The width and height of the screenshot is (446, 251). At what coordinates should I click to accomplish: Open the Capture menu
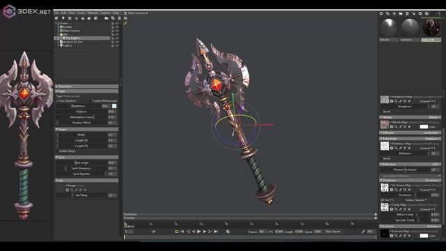105,13
